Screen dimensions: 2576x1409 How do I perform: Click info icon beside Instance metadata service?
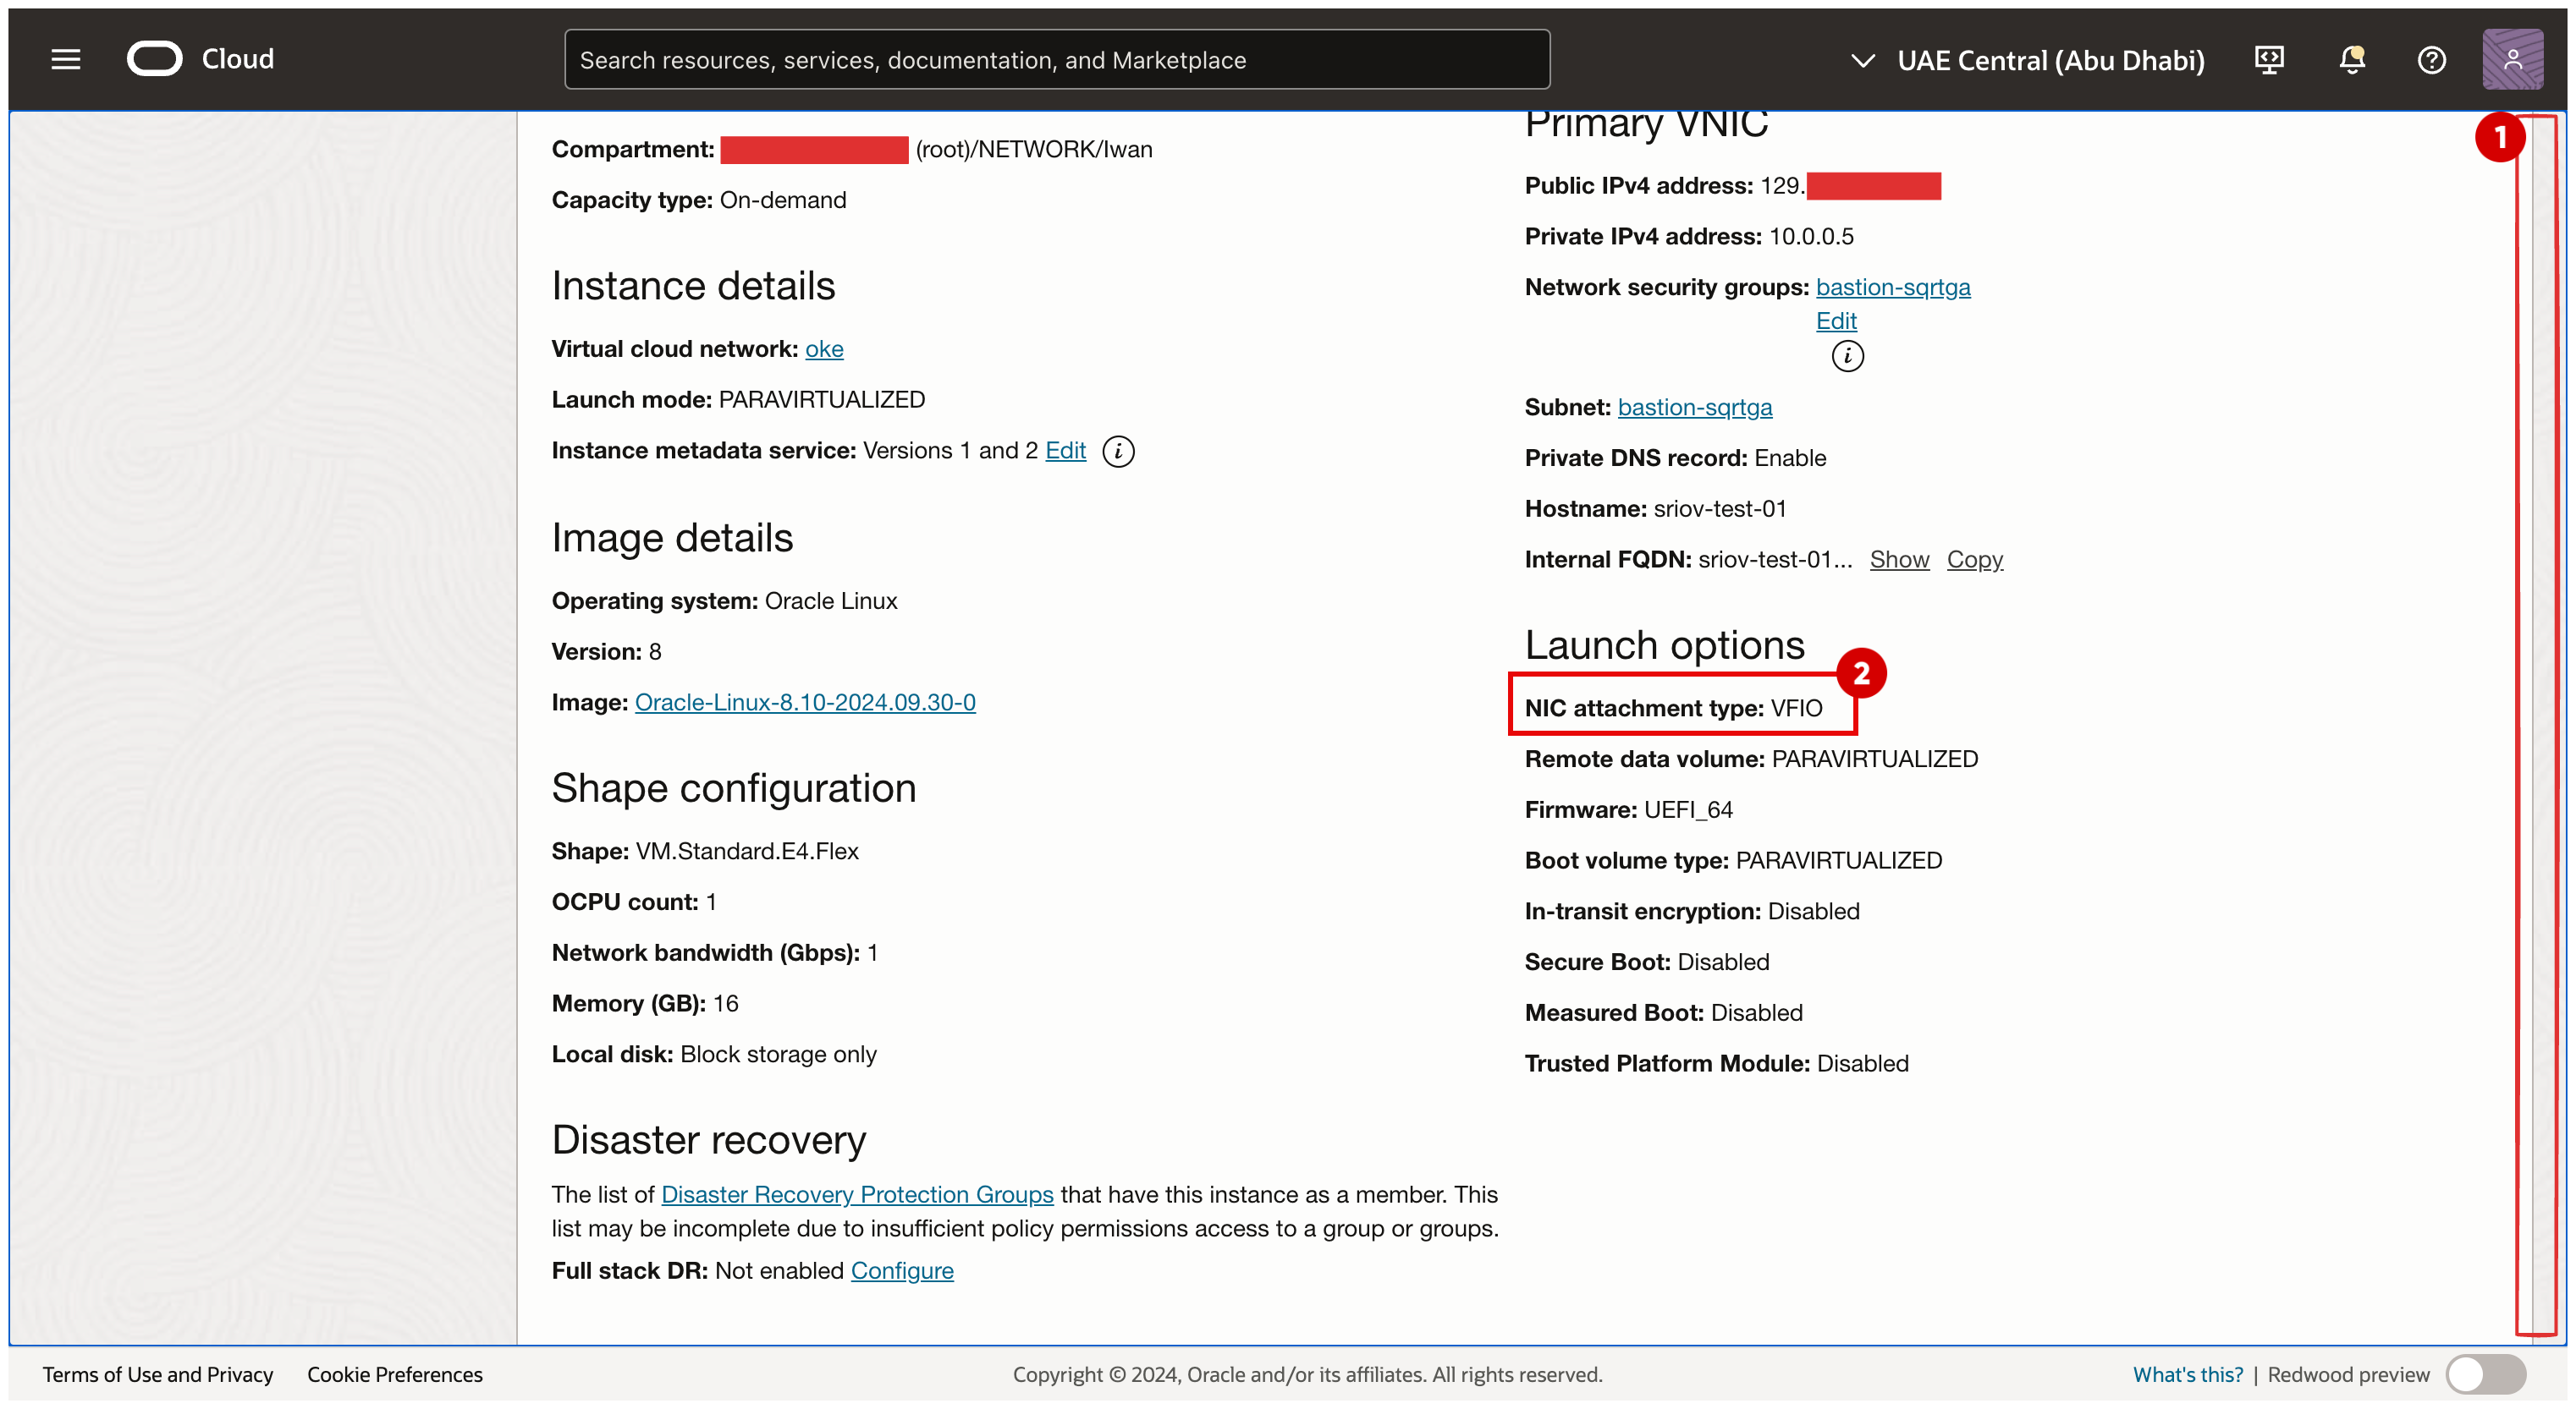click(x=1118, y=452)
